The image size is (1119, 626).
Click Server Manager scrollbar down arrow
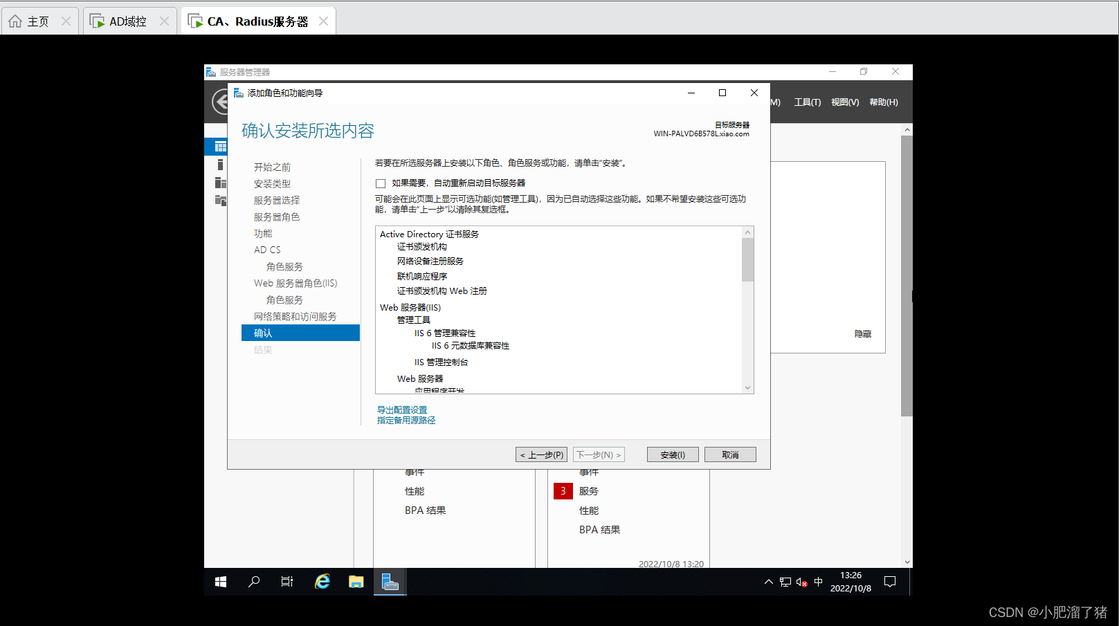click(x=907, y=562)
